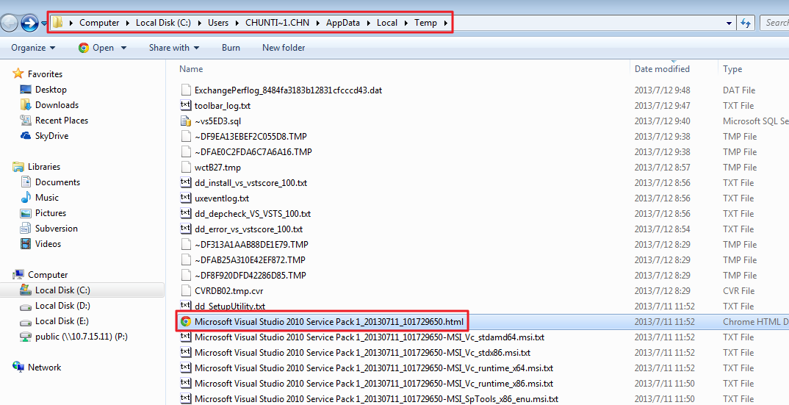
Task: Open the address bar history dropdown arrow
Action: [x=729, y=24]
